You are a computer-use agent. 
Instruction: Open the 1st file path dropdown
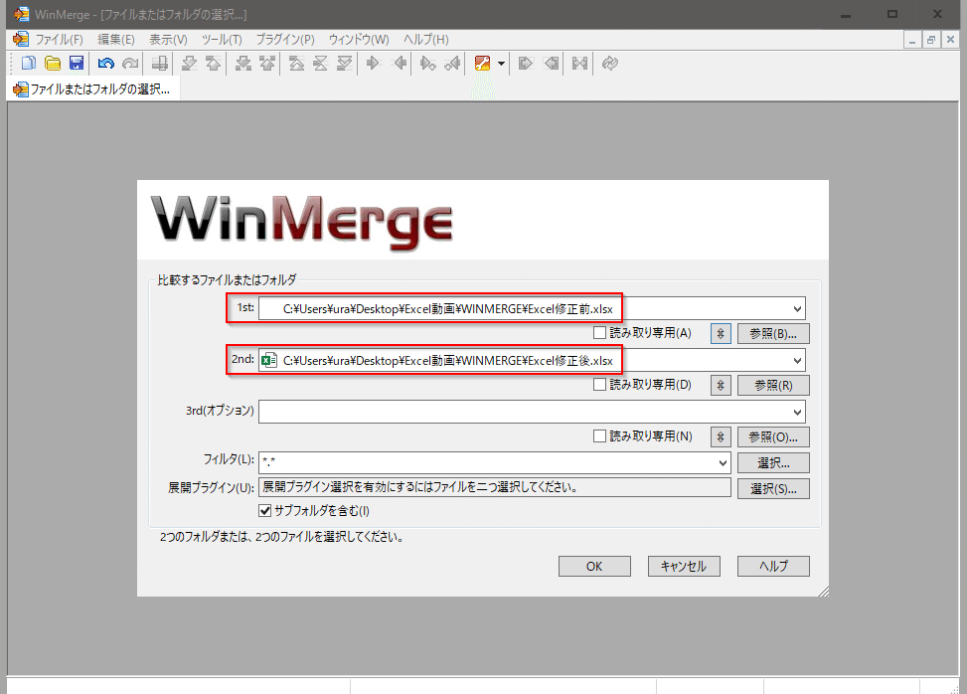[797, 308]
